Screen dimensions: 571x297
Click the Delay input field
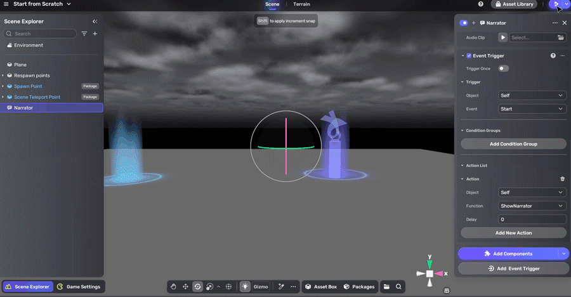(x=532, y=220)
